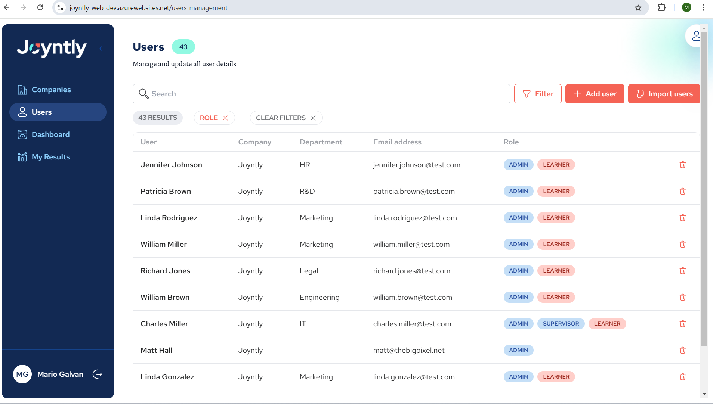Screen dimensions: 713x404
Task: Remove Charles Miller with trash icon
Action: pos(682,324)
